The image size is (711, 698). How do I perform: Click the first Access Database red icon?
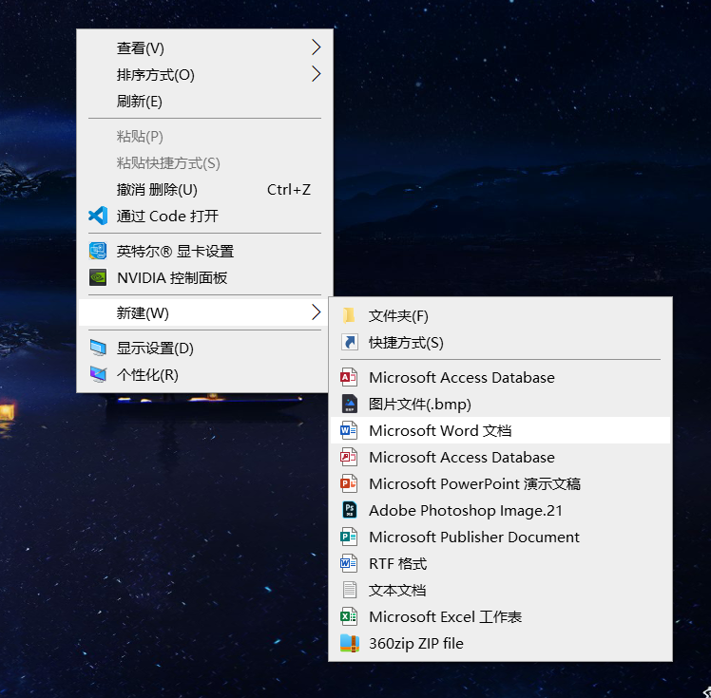[x=349, y=377]
